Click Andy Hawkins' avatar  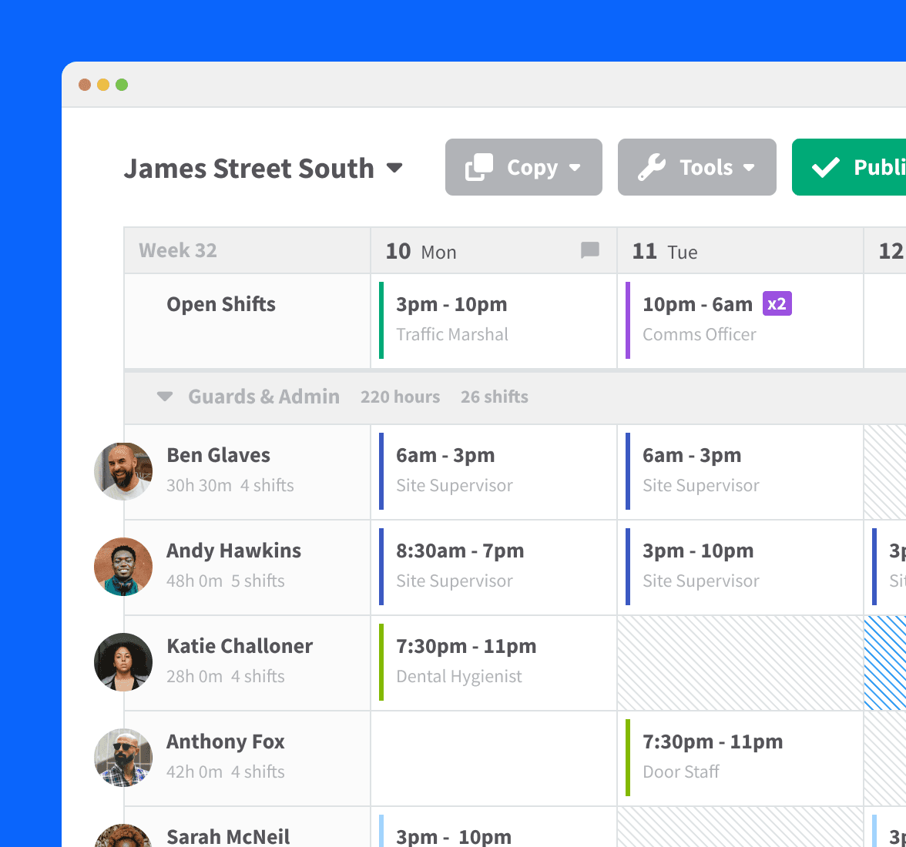[123, 567]
